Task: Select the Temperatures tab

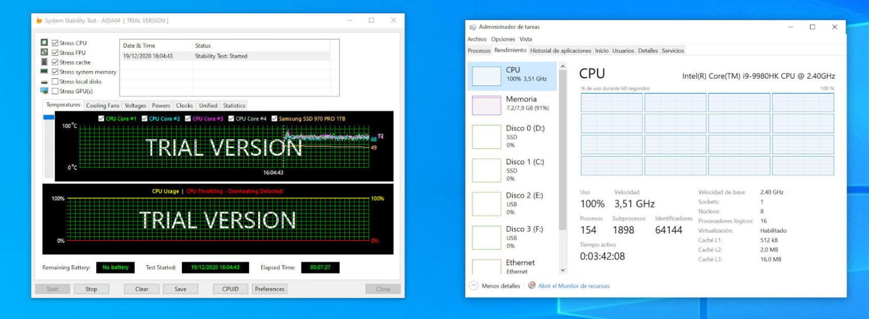Action: (x=63, y=105)
